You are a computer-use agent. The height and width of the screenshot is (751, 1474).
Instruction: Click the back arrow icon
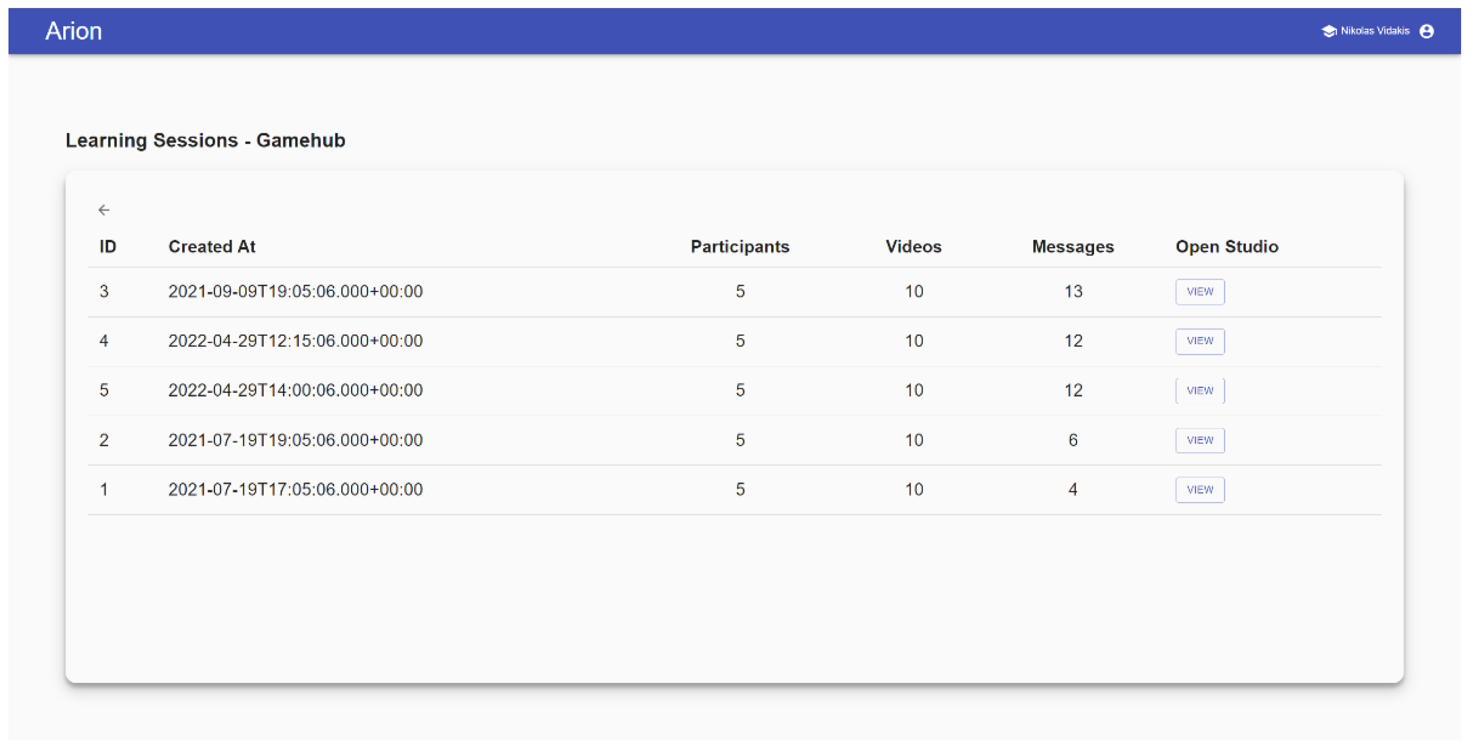tap(104, 210)
